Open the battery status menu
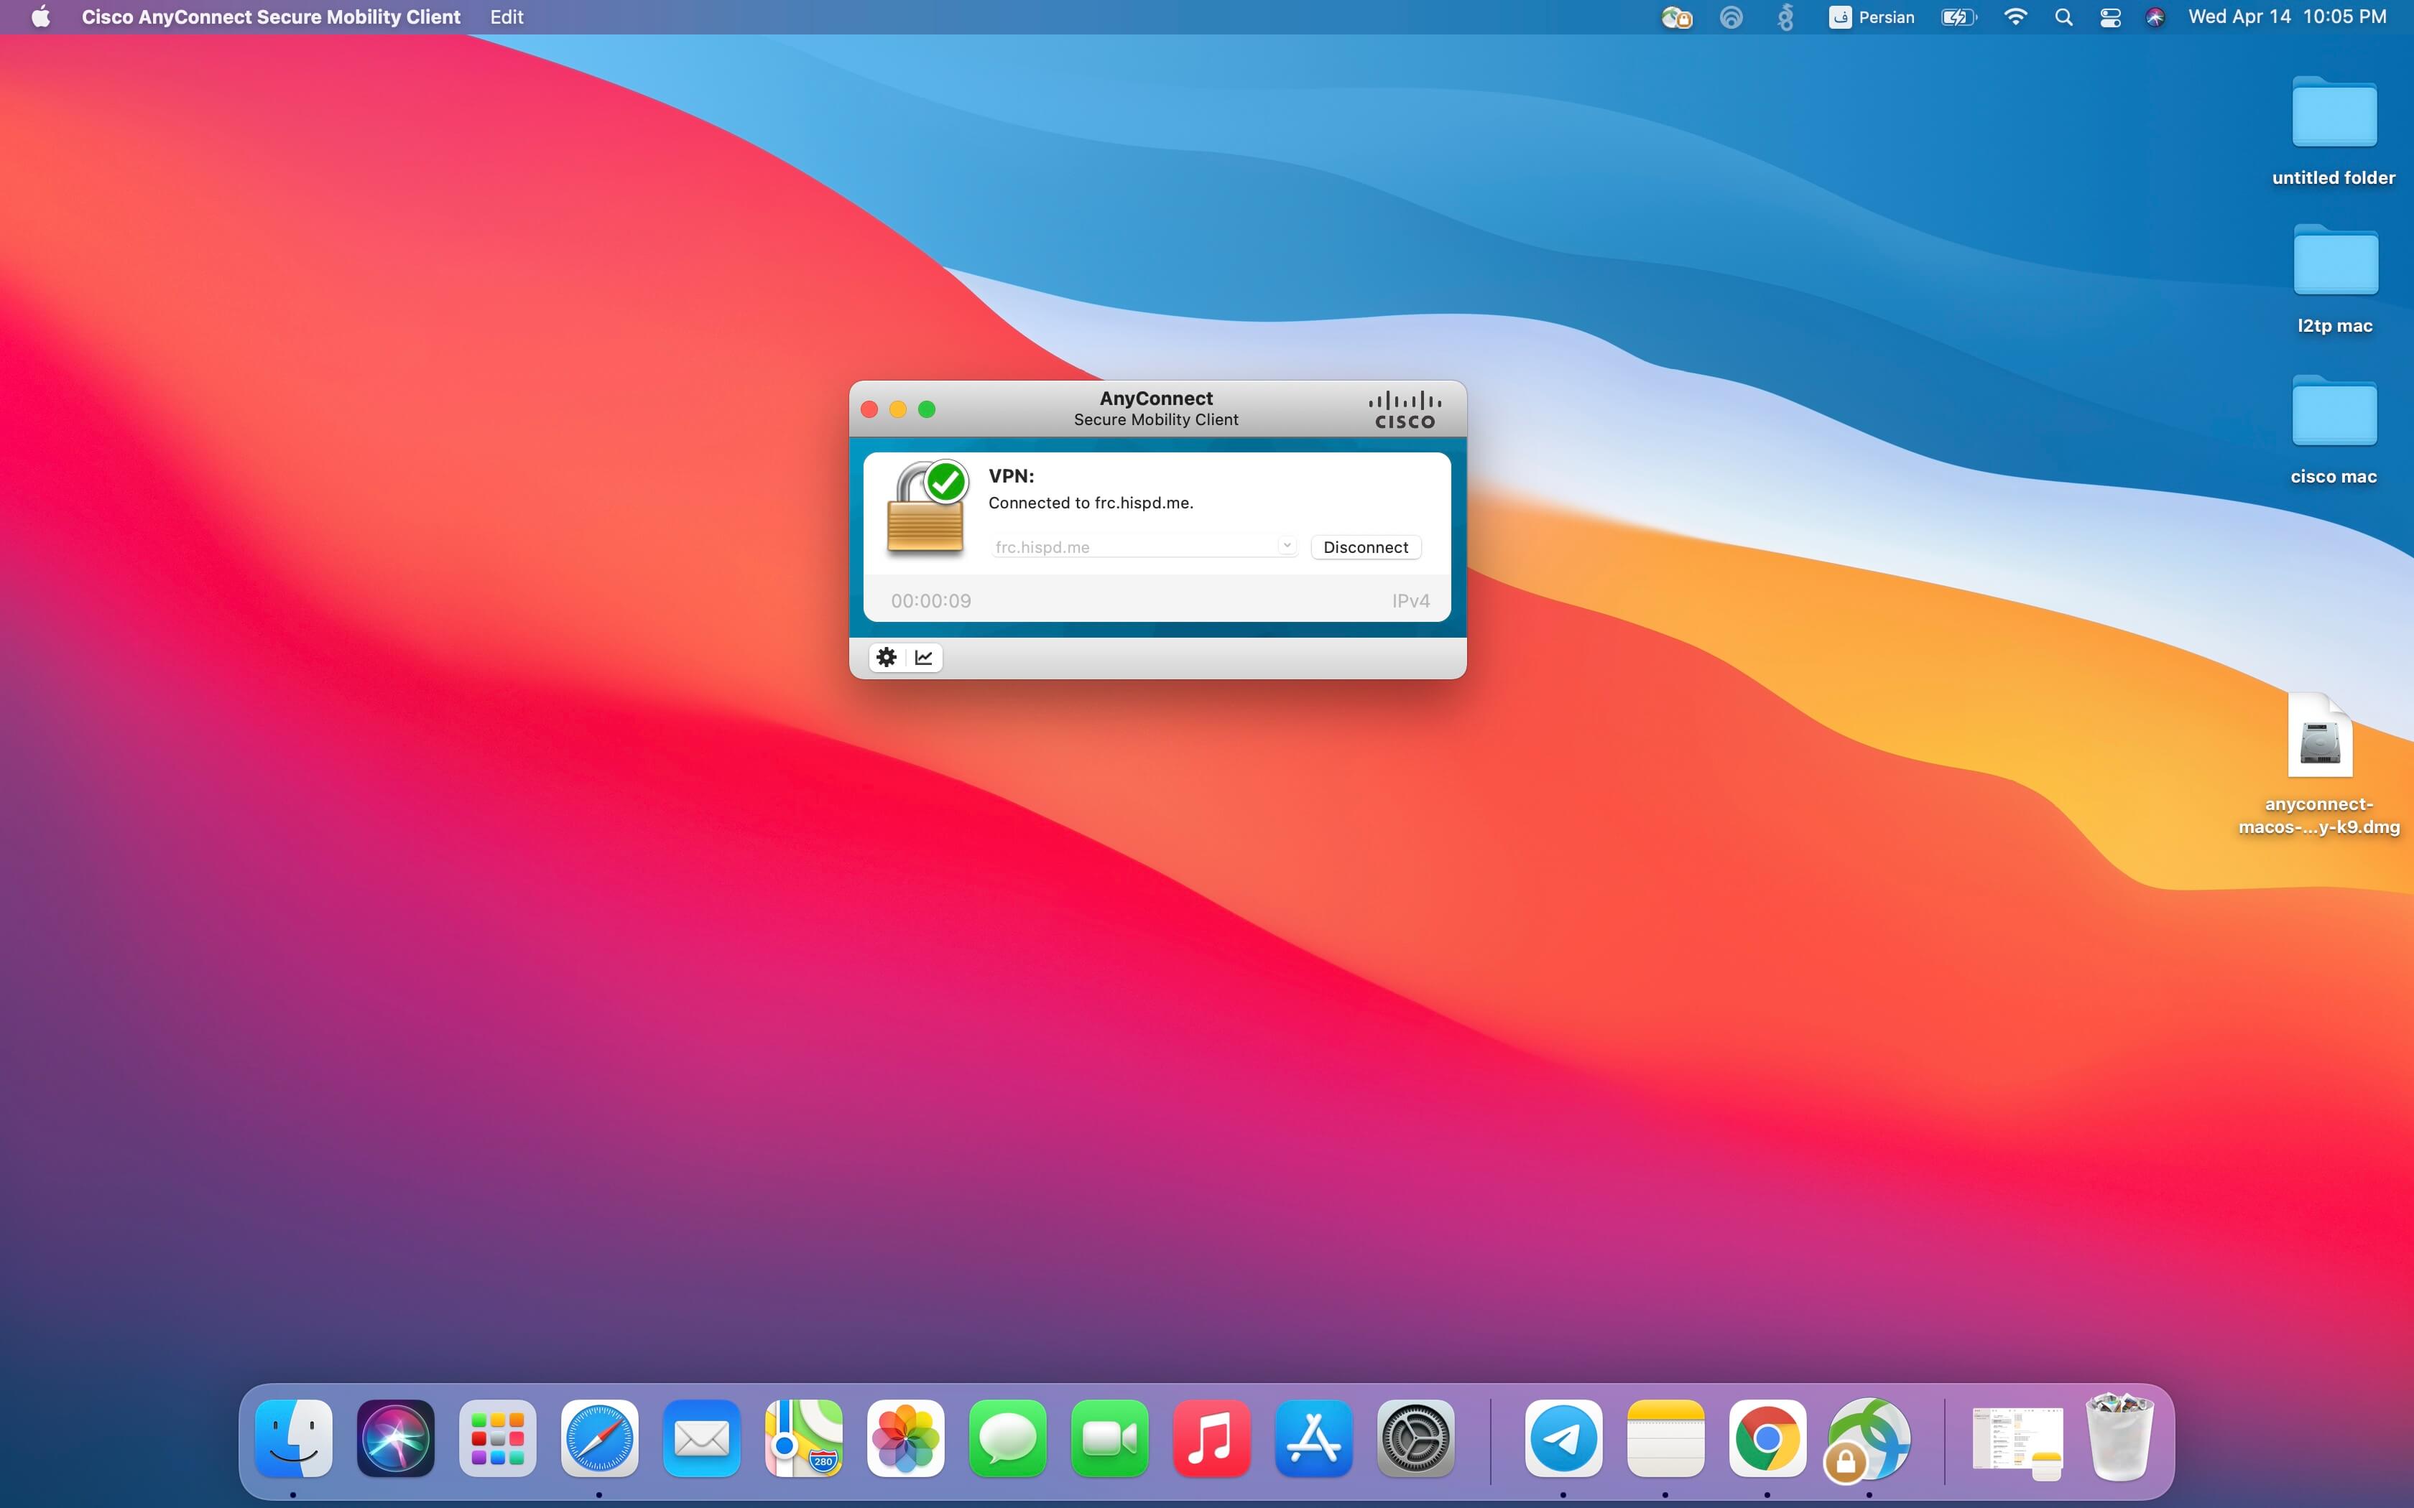2414x1508 pixels. 1957,17
